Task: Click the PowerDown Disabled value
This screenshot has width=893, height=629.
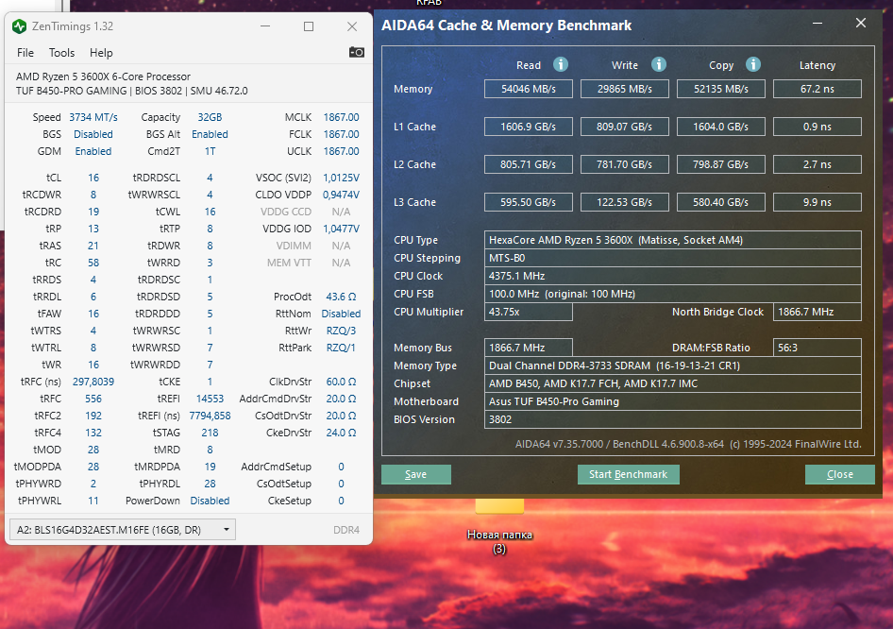Action: pyautogui.click(x=210, y=501)
